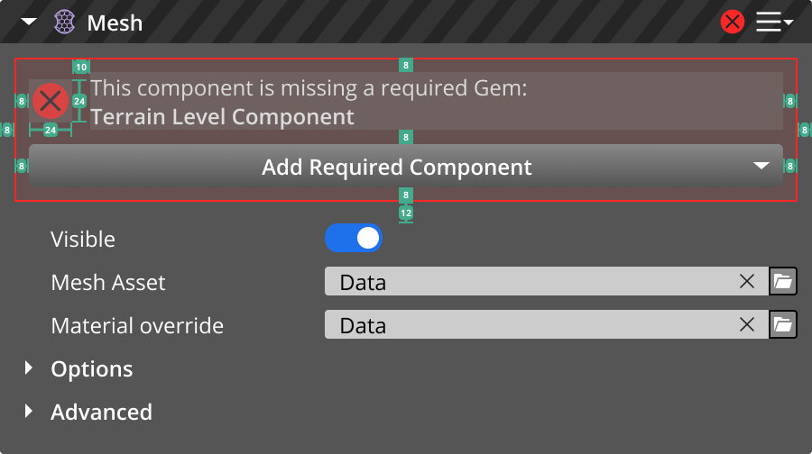Expand the Advanced section arrow
This screenshot has height=454, width=812.
pos(29,411)
